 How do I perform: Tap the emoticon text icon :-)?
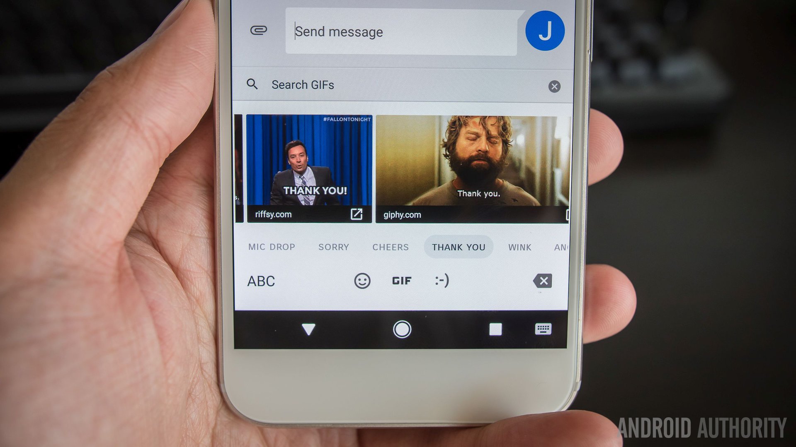(x=440, y=281)
